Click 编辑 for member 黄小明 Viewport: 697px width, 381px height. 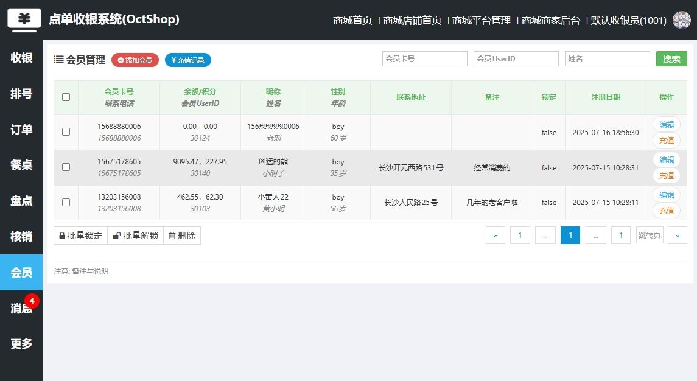click(667, 195)
